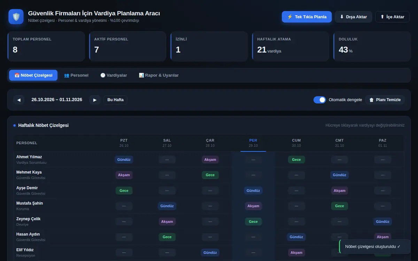418x261 pixels.
Task: Change Ayşe Demir's Saturday Akşam shift
Action: tap(340, 191)
